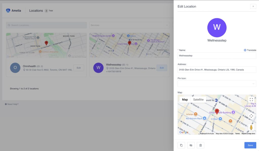The image size is (259, 151).
Task: Click the Need Help? link
Action: (12, 104)
